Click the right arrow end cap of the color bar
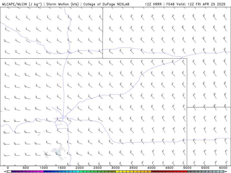Image resolution: width=231 pixels, height=173 pixels. (x=225, y=172)
